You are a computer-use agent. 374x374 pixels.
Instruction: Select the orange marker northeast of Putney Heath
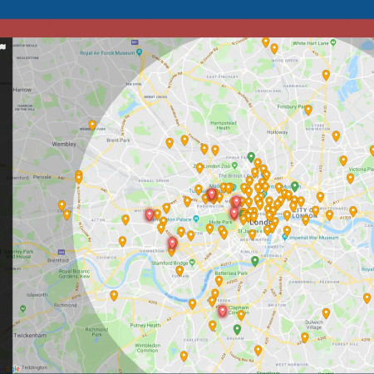point(193,304)
